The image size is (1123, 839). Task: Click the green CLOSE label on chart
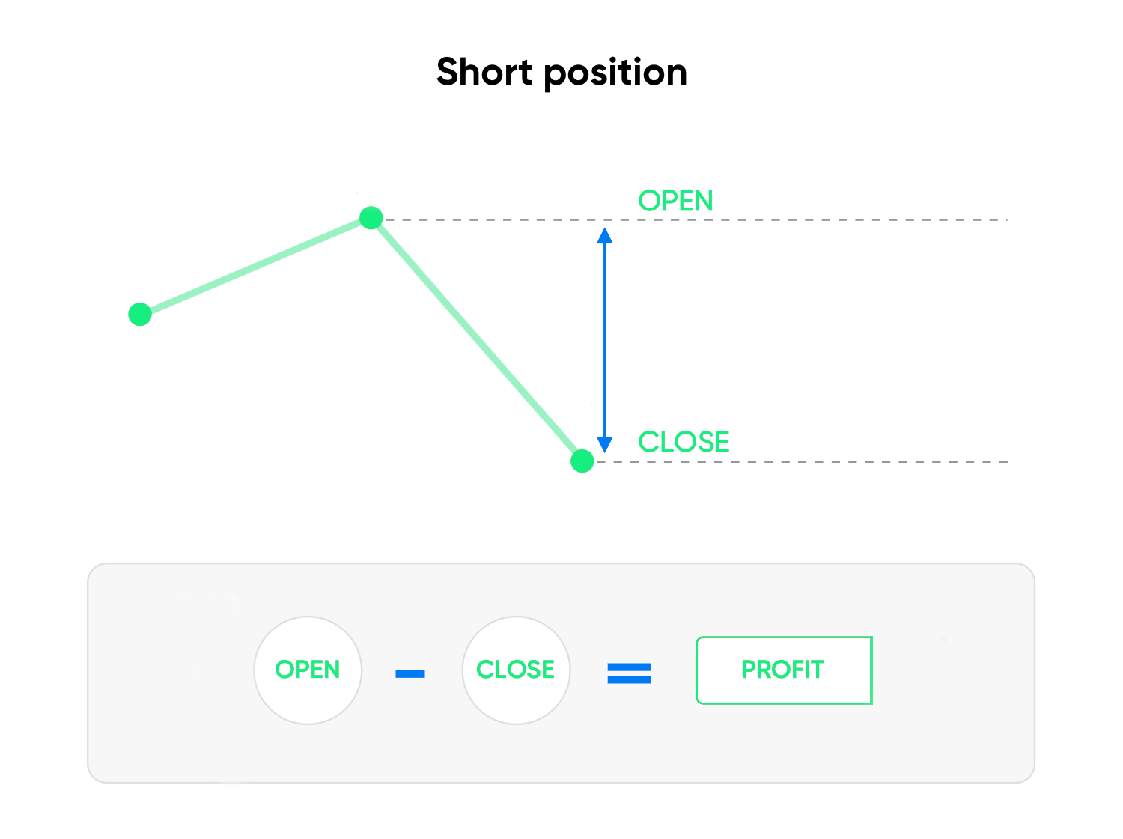click(684, 442)
